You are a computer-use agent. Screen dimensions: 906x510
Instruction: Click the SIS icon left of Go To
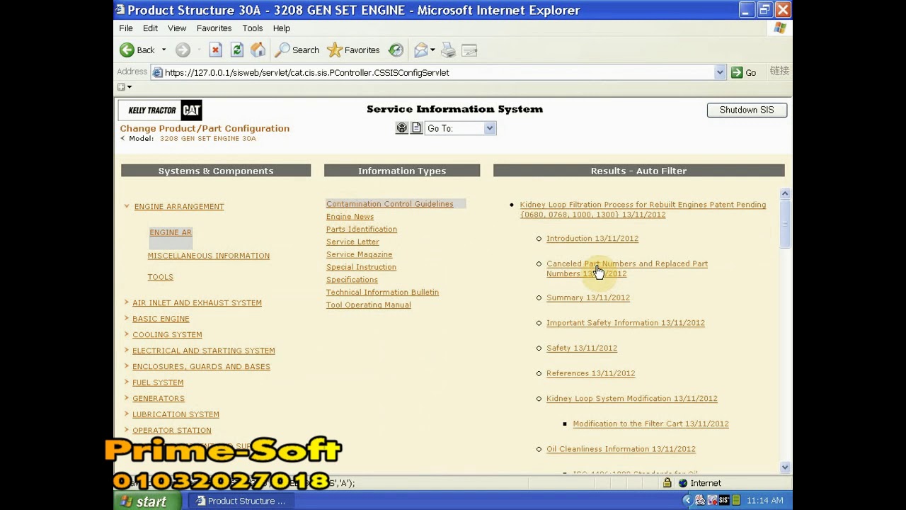(x=402, y=128)
